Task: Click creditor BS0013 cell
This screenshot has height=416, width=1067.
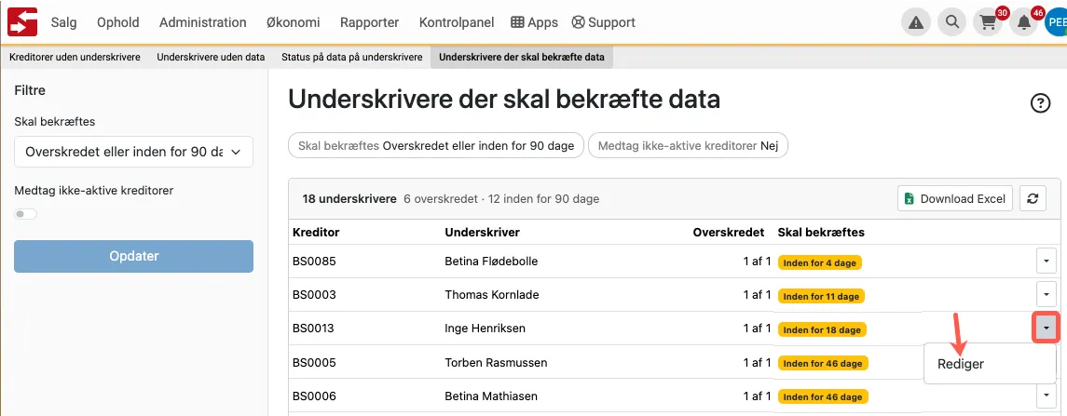Action: 314,329
